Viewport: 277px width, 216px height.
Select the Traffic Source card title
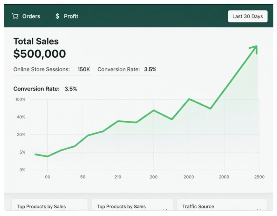[x=198, y=207]
